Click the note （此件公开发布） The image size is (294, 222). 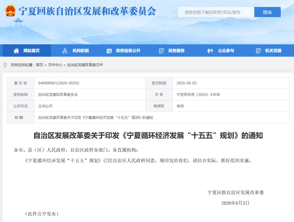point(42,214)
